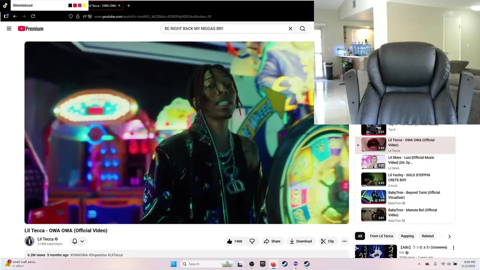Open the tracking protection shield icon

pos(70,16)
